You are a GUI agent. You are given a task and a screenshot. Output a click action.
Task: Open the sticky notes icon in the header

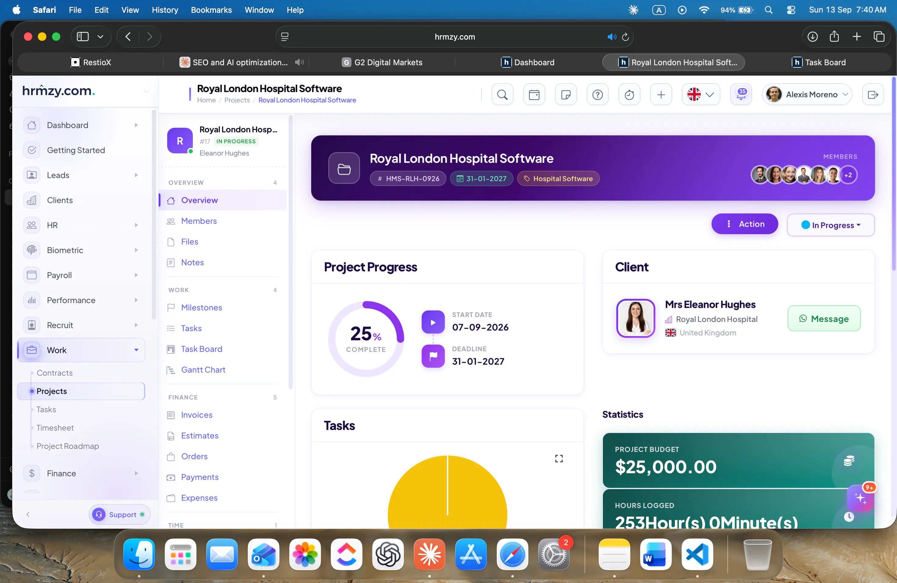(566, 95)
